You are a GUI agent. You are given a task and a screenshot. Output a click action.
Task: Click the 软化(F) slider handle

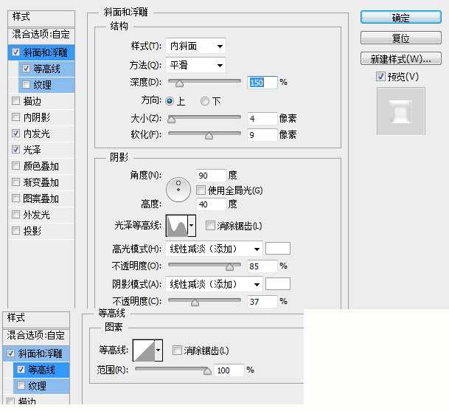(209, 136)
